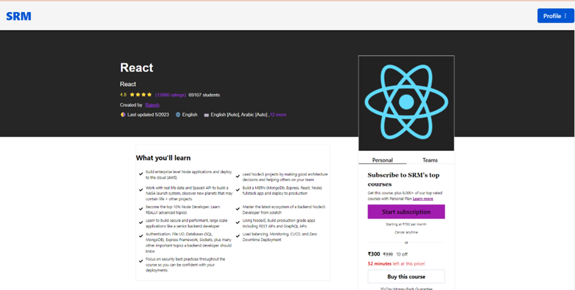575x290 pixels.
Task: Click the globe icon beside English
Action: tap(178, 115)
